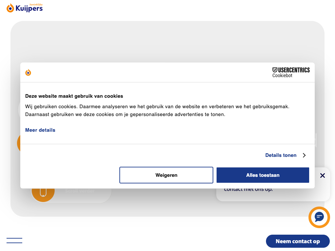Click the cookie dialog heading text
Viewport: 335px width, 251px height.
(x=74, y=96)
